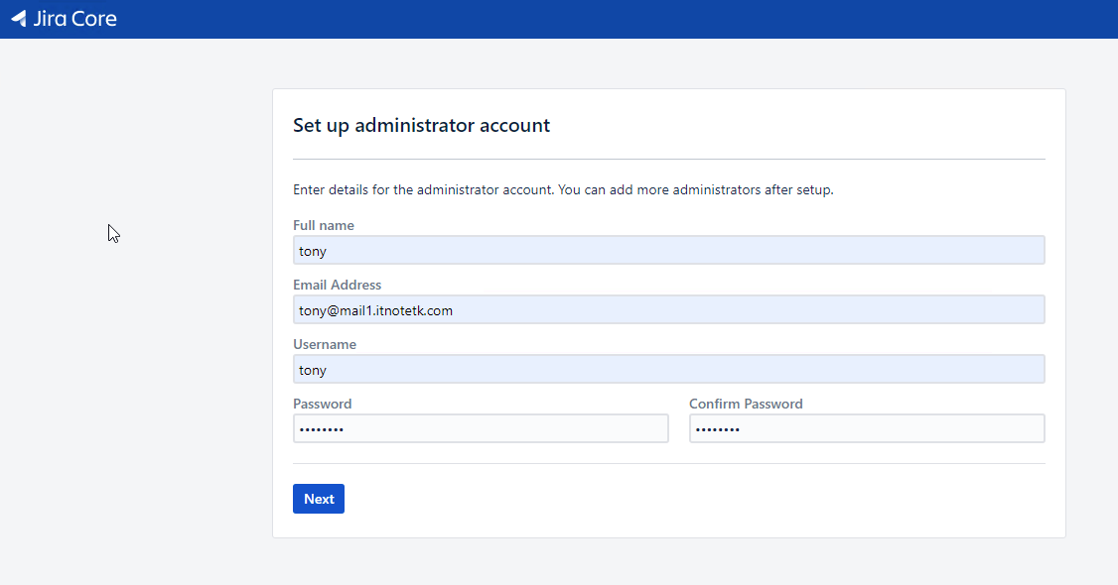Click blank white space right of Next button
The height and width of the screenshot is (585, 1118).
point(695,499)
